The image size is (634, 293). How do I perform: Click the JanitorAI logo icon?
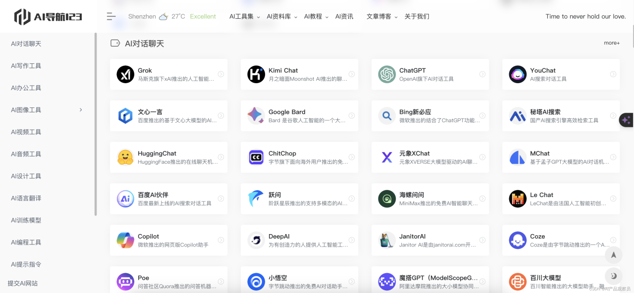387,241
